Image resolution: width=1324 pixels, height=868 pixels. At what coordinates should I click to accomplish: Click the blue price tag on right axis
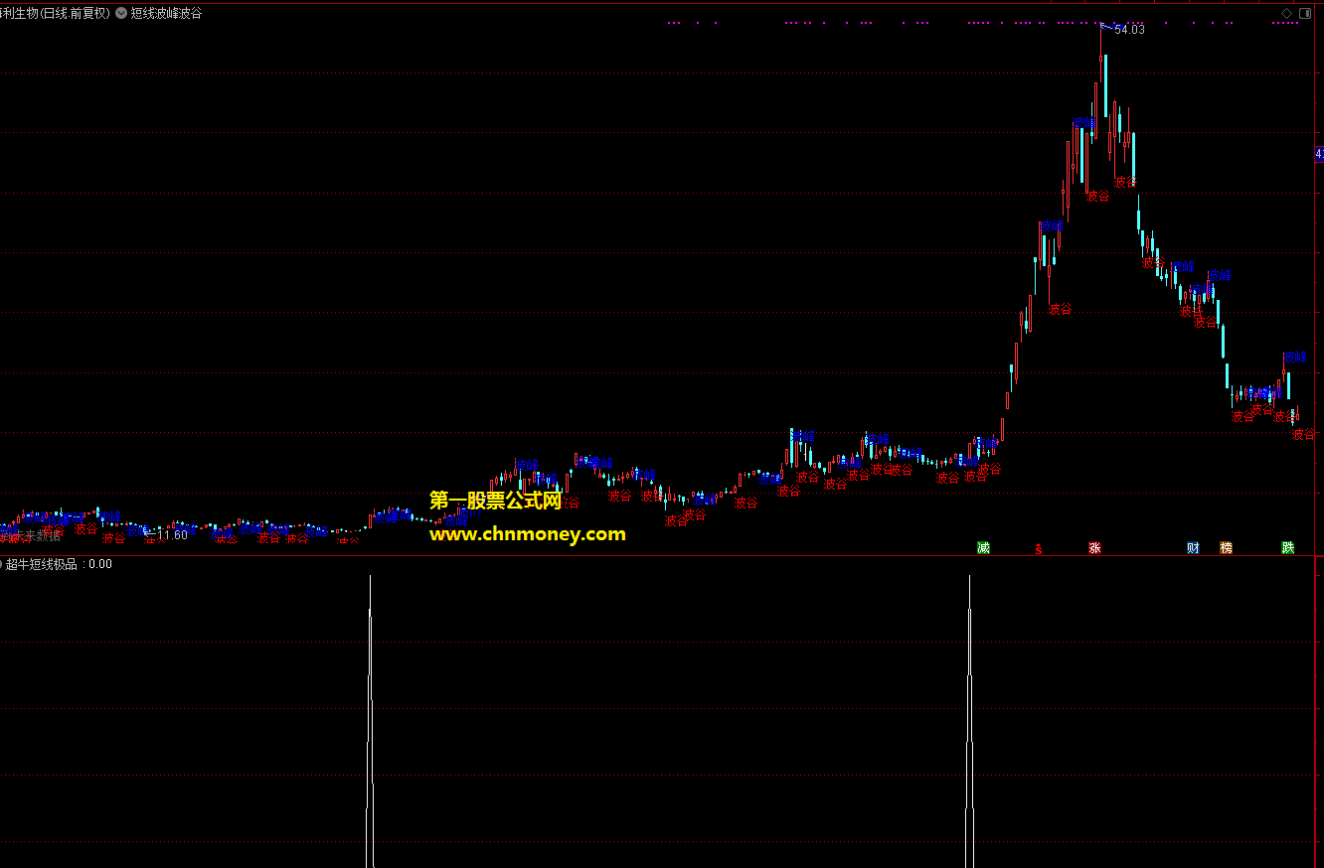[x=1319, y=154]
